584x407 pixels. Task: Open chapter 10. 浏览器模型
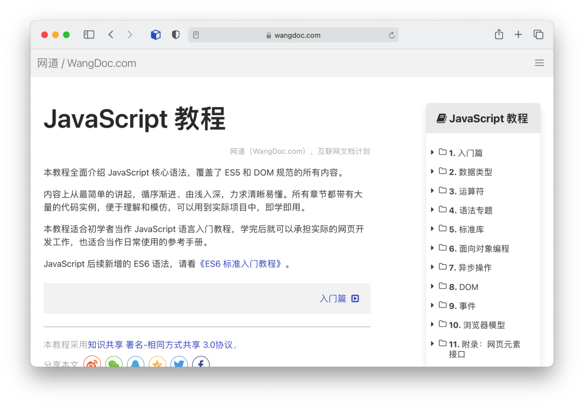[x=477, y=325]
